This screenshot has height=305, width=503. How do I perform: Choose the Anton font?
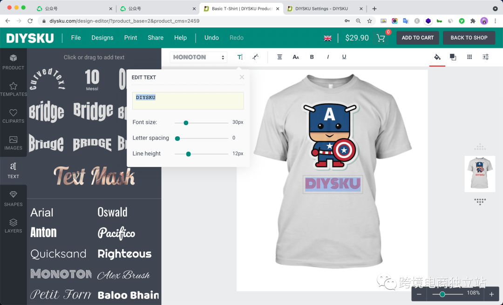43,232
